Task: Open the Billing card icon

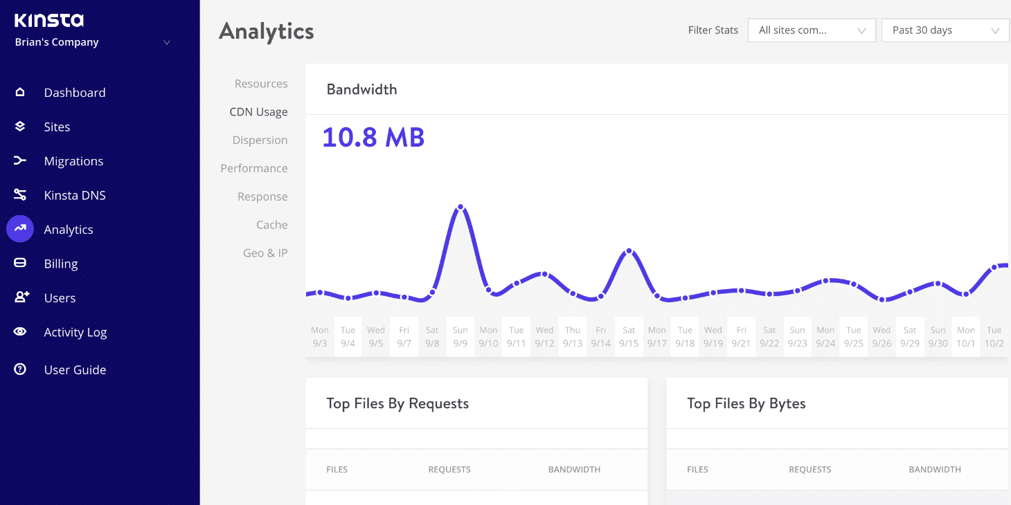Action: 20,263
